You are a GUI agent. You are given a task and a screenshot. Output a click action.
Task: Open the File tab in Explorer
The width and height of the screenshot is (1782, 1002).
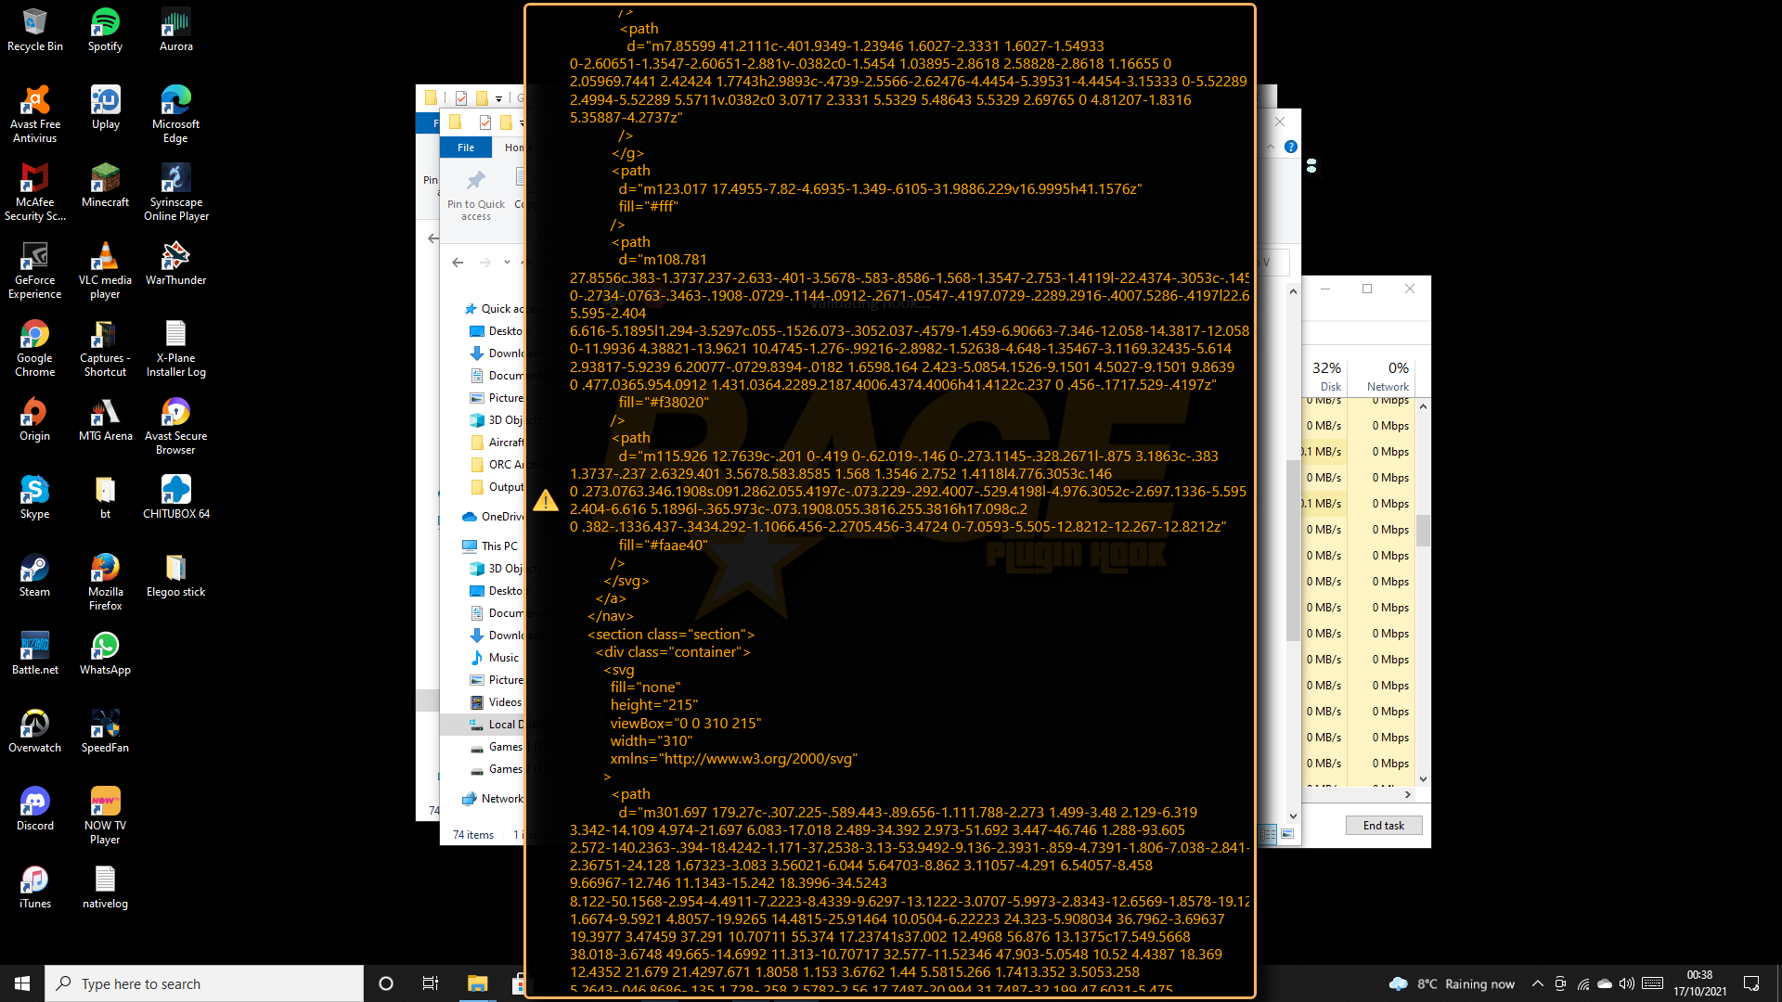(x=466, y=148)
